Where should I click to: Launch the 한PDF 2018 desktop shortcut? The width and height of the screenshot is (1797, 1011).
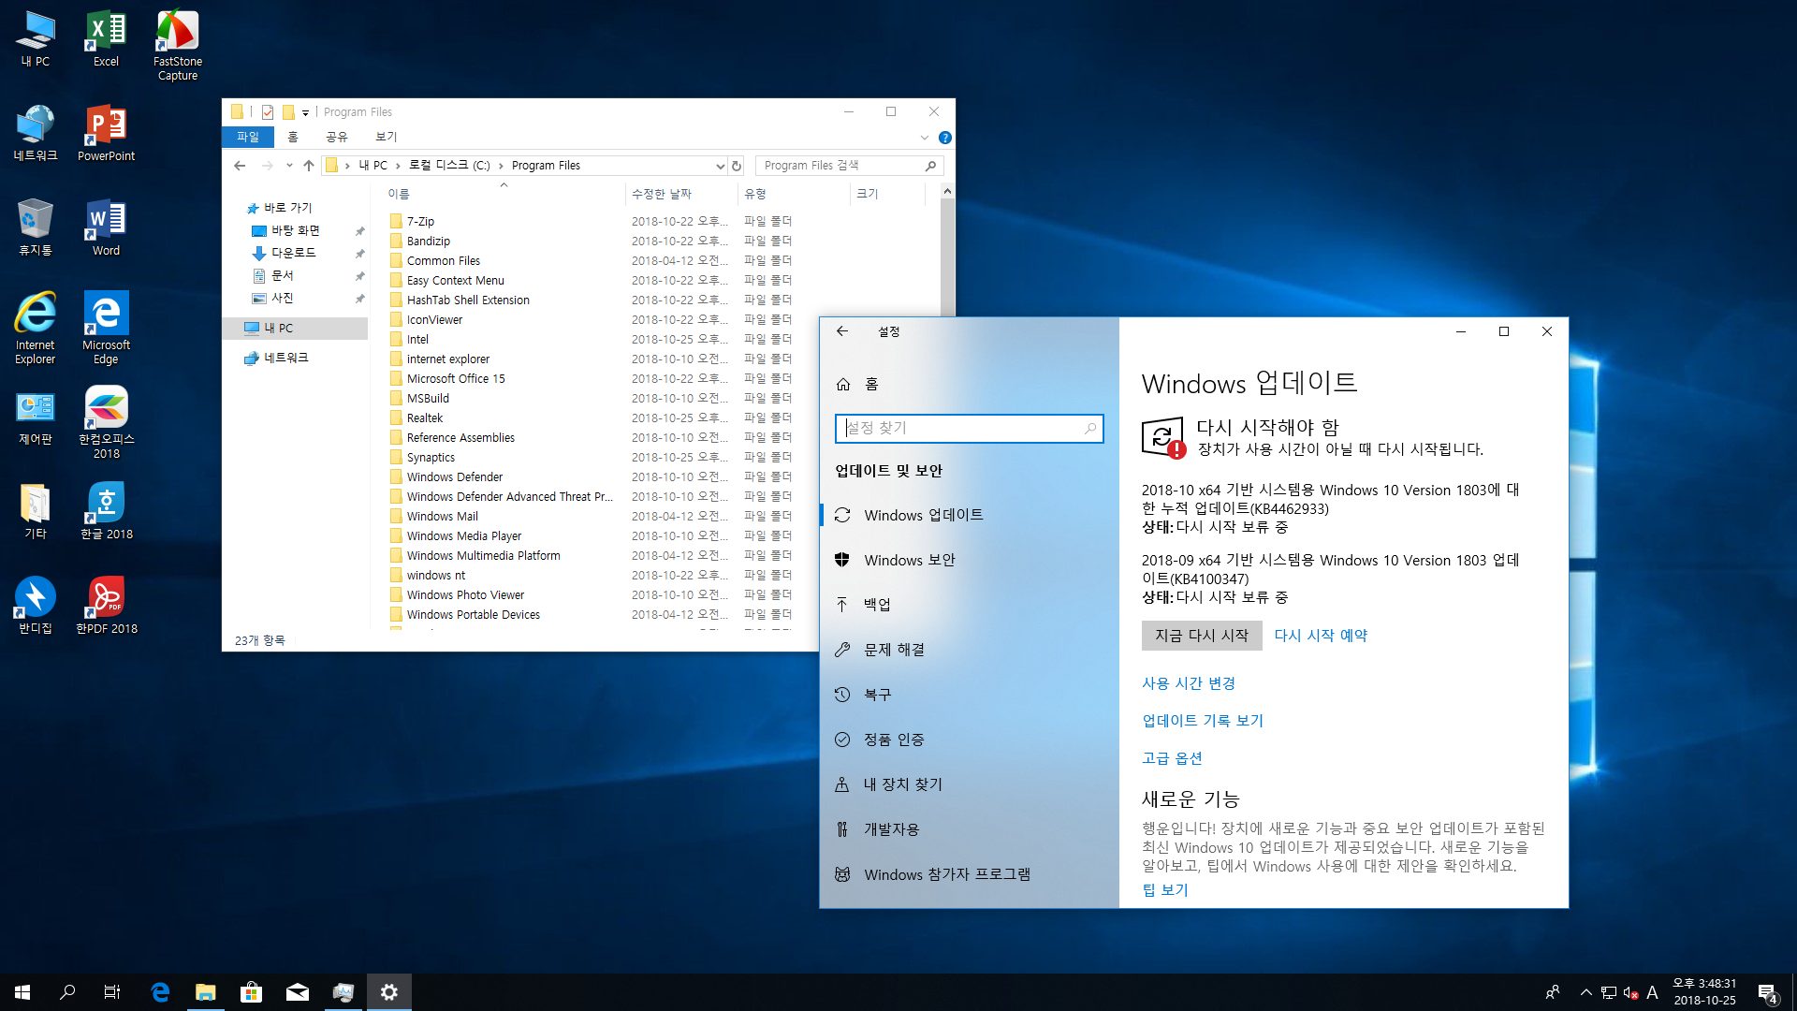click(106, 607)
